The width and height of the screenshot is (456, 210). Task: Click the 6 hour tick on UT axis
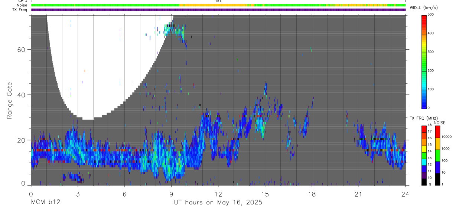[124, 194]
